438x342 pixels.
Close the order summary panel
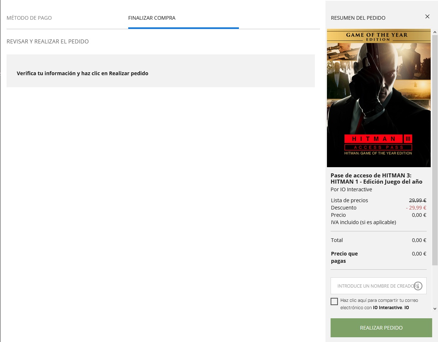point(427,16)
